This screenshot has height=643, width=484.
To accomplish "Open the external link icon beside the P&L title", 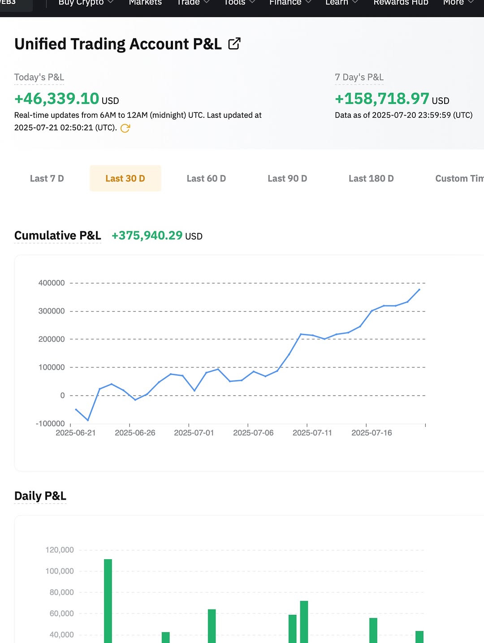I will pos(234,43).
